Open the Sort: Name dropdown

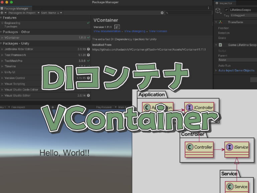click(51, 13)
